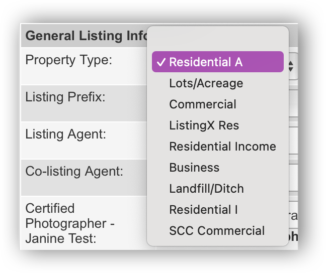Pick Commercial in the dropdown list
The height and width of the screenshot is (273, 326).
(202, 104)
